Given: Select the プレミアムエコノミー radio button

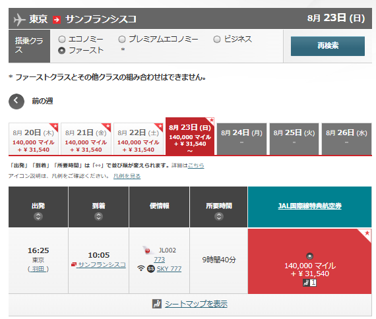Looking at the screenshot, I should pos(122,39).
